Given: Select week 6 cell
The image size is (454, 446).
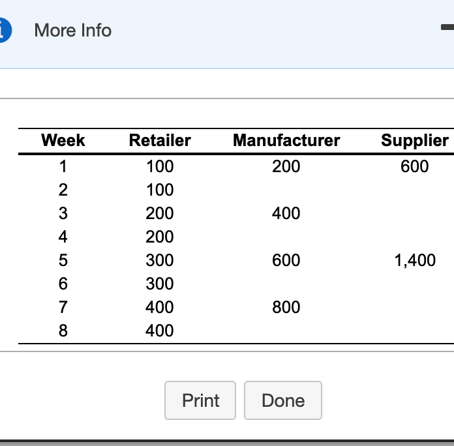Looking at the screenshot, I should [x=63, y=284].
